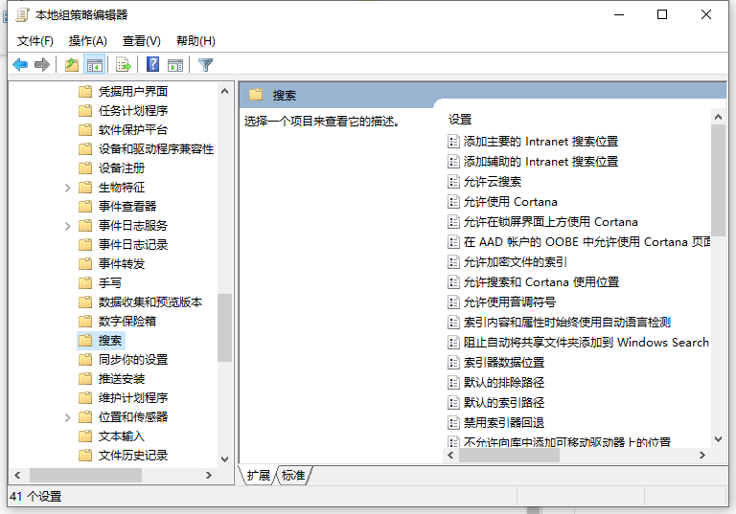The height and width of the screenshot is (514, 736).
Task: Toggle the Show/Hide action pane icon
Action: (x=175, y=65)
